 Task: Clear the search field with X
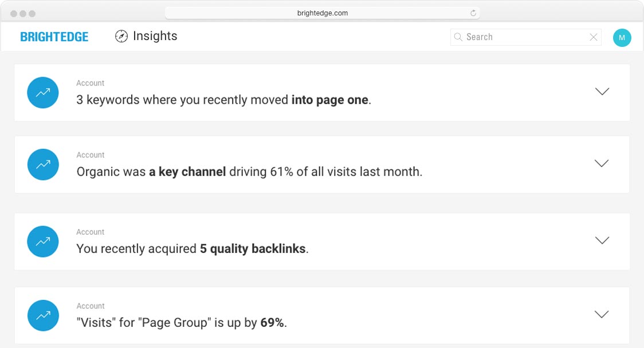point(594,37)
